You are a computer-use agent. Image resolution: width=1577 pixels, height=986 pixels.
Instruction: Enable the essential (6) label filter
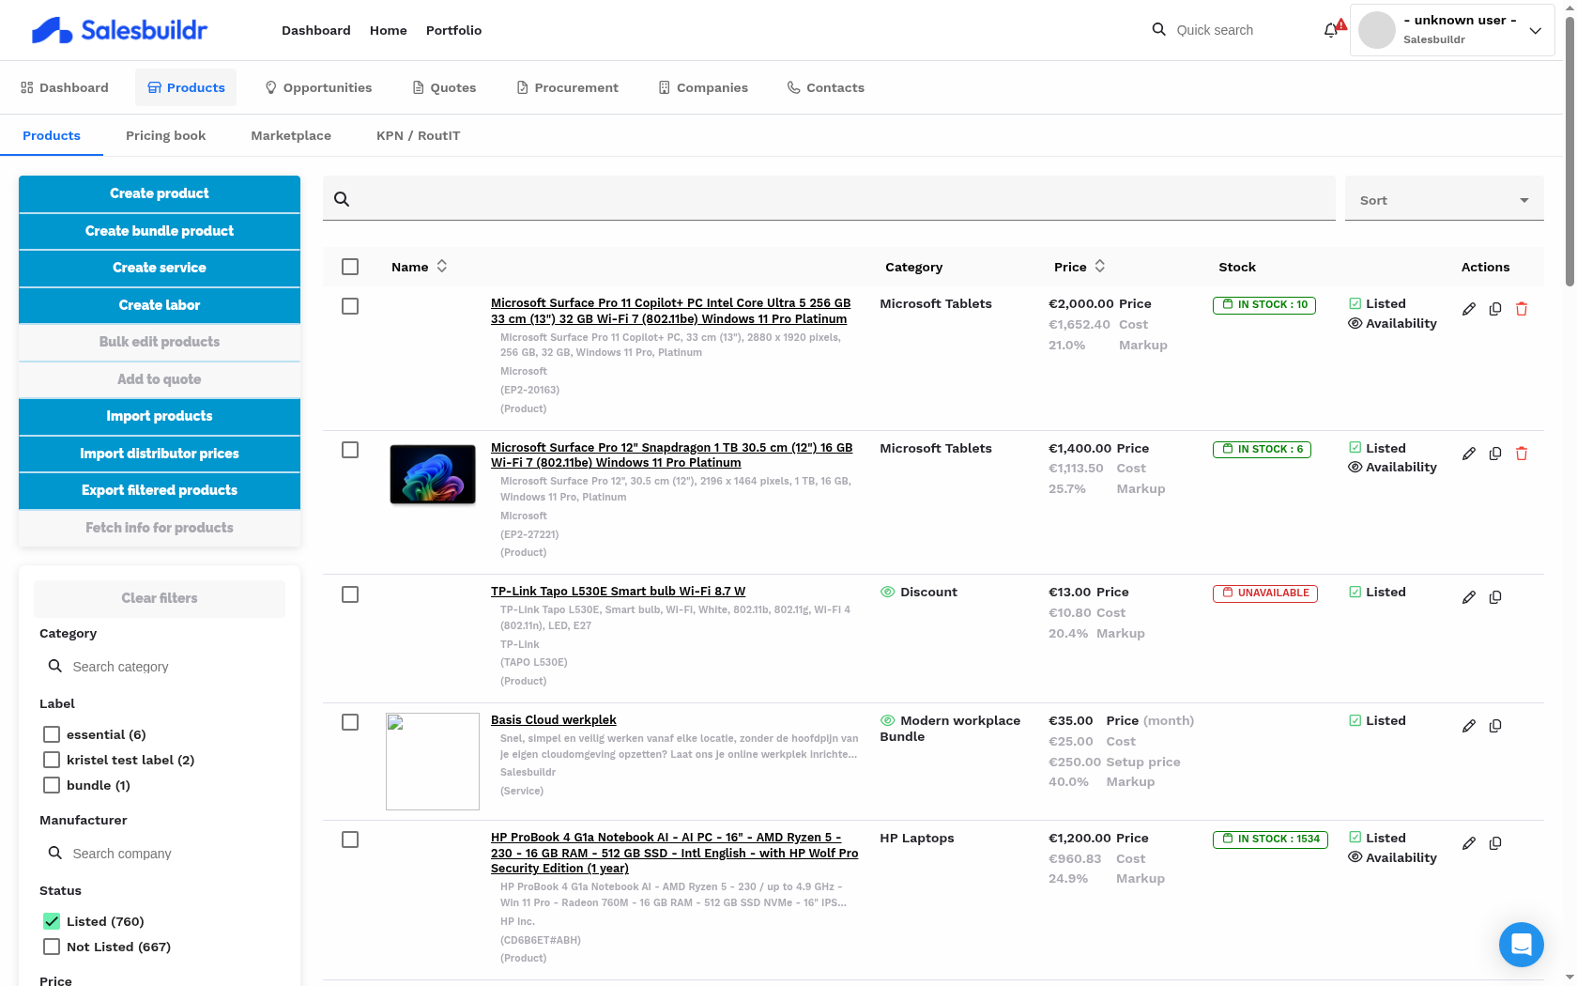tap(52, 734)
